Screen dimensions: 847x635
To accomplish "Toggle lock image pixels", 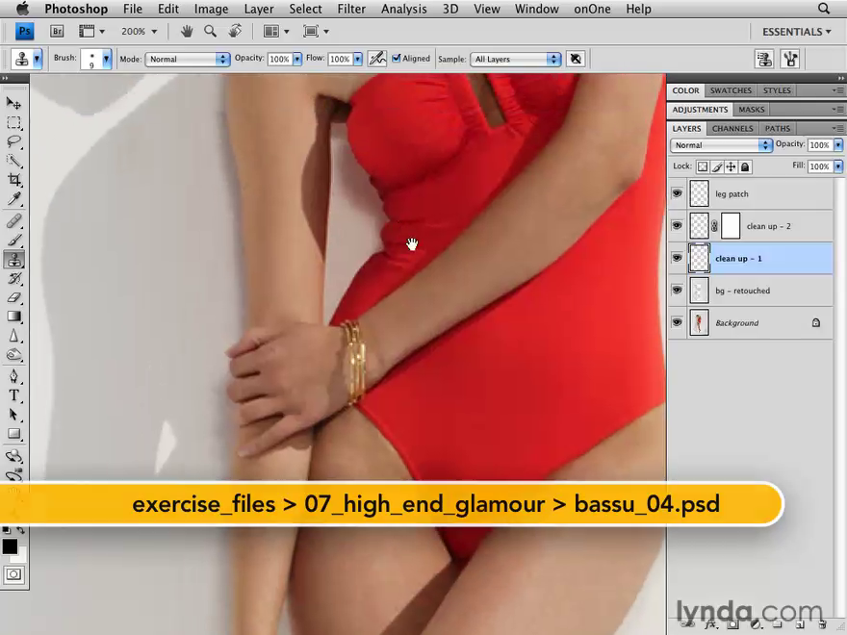I will click(x=717, y=166).
